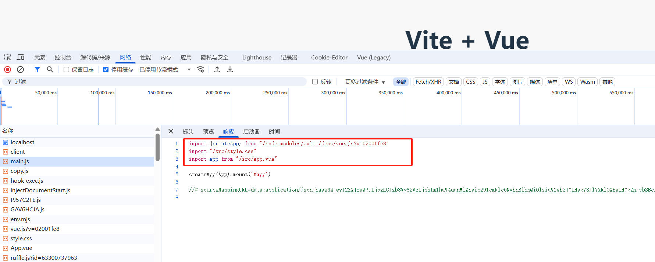Open the Cookie-Editor tab
Viewport: 655px width, 262px height.
(329, 57)
